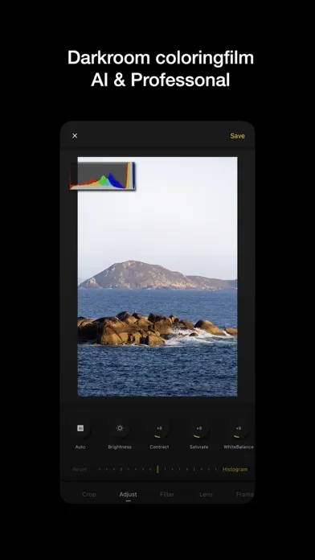
Task: Tap the Auto AI enhancement icon
Action: pyautogui.click(x=80, y=428)
